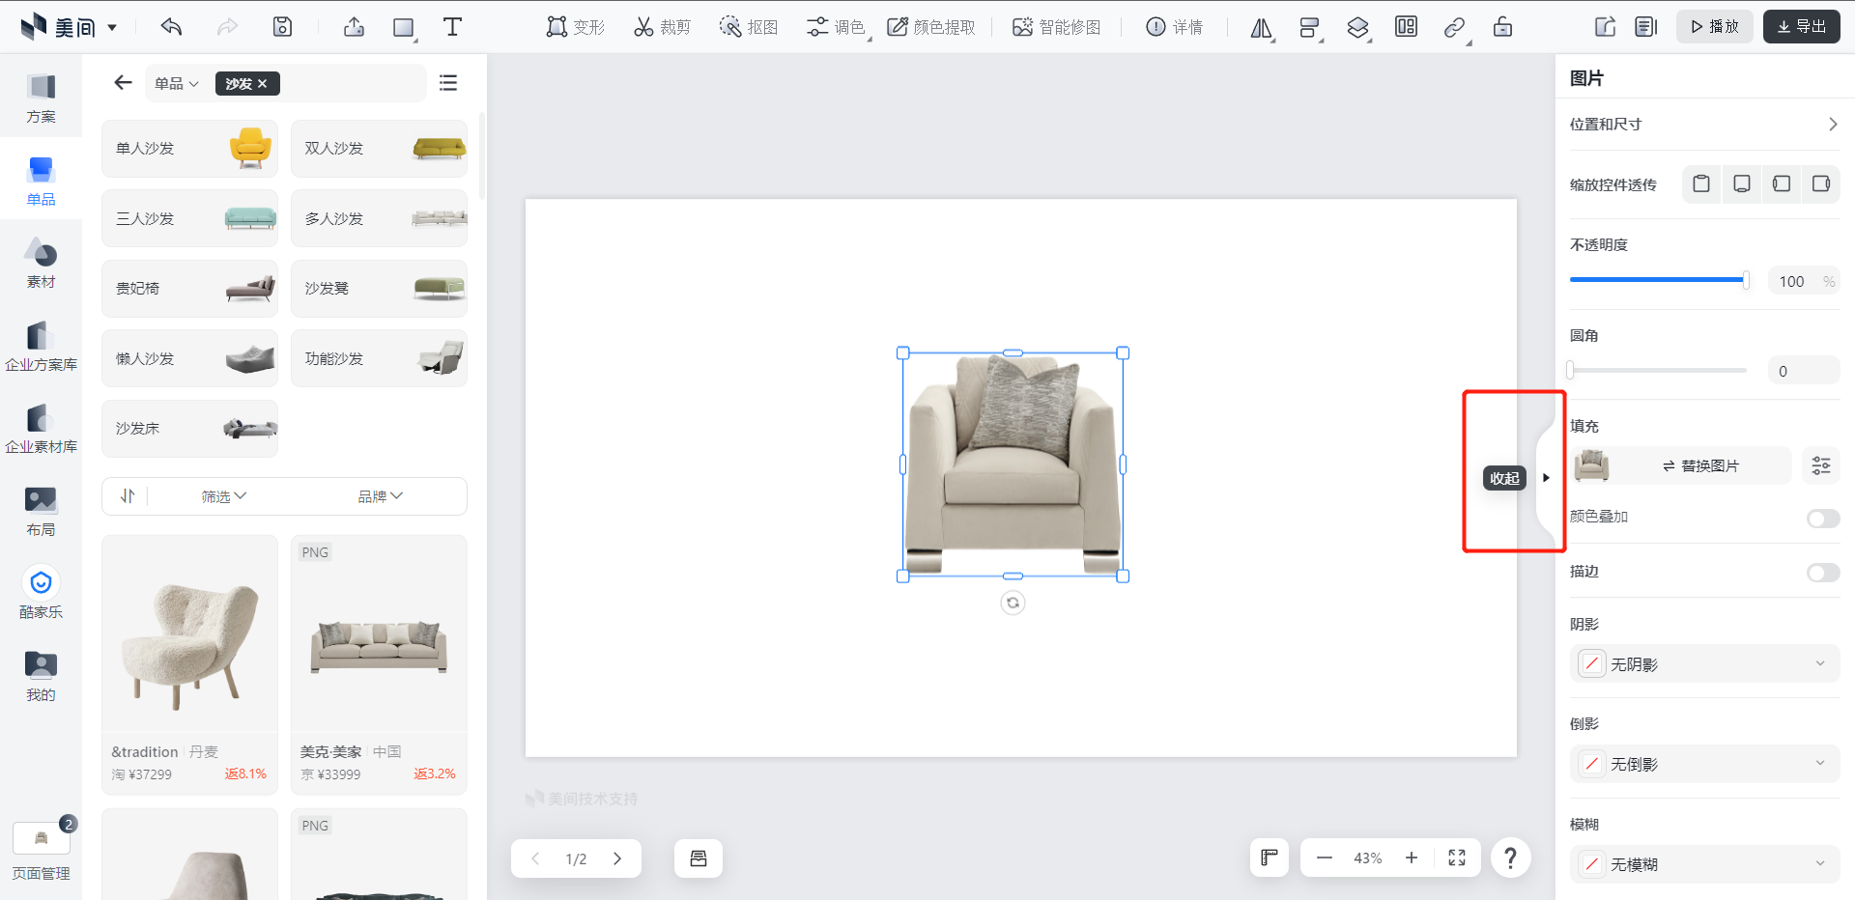
Task: Click the 替换图片 replace image button
Action: (1700, 466)
